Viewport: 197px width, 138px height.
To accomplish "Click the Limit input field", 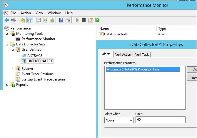I will pyautogui.click(x=160, y=120).
